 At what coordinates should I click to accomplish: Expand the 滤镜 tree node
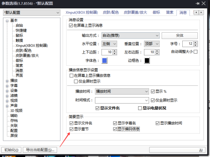pos(7,96)
